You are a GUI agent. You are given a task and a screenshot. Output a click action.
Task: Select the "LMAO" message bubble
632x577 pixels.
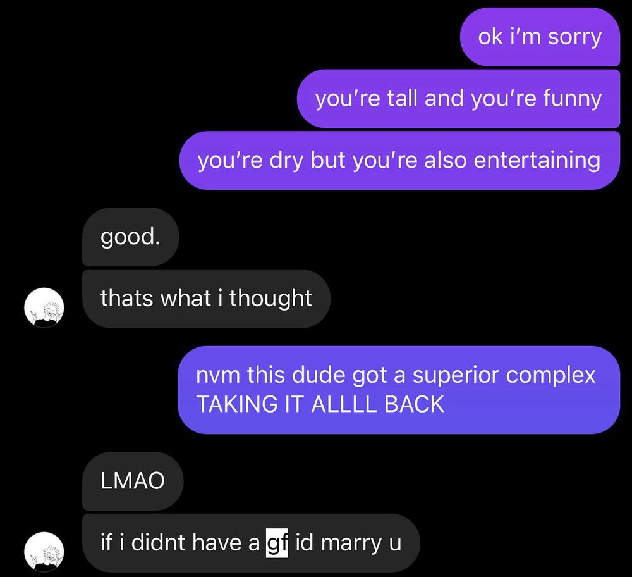click(x=133, y=481)
